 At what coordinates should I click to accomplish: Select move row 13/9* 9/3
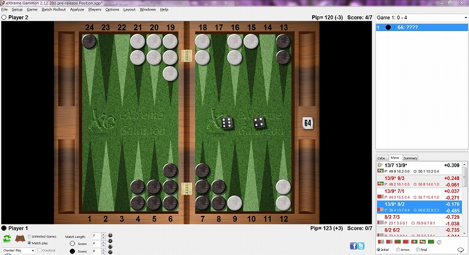[419, 181]
